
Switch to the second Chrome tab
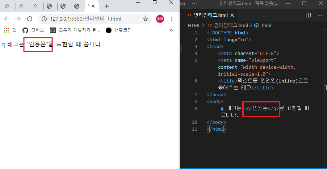tap(21, 7)
